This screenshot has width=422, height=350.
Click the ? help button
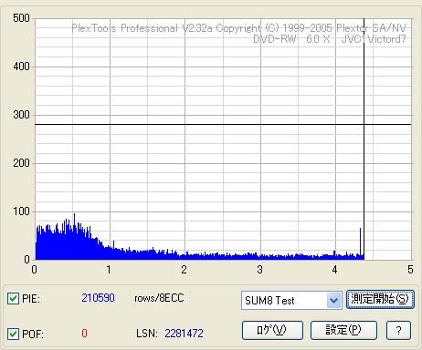click(398, 330)
